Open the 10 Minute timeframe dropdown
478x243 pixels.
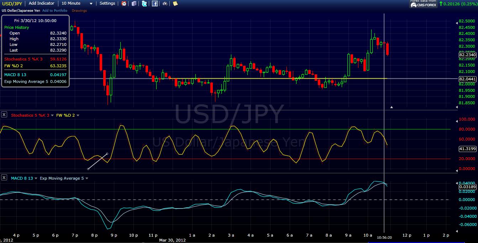click(90, 3)
